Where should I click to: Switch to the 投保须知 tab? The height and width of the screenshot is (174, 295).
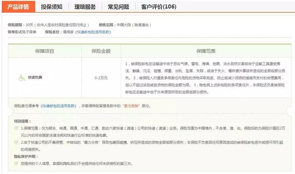click(52, 7)
